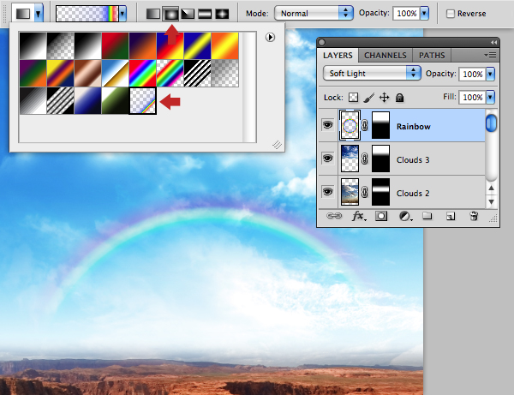Enable the Reverse checkbox

point(451,14)
